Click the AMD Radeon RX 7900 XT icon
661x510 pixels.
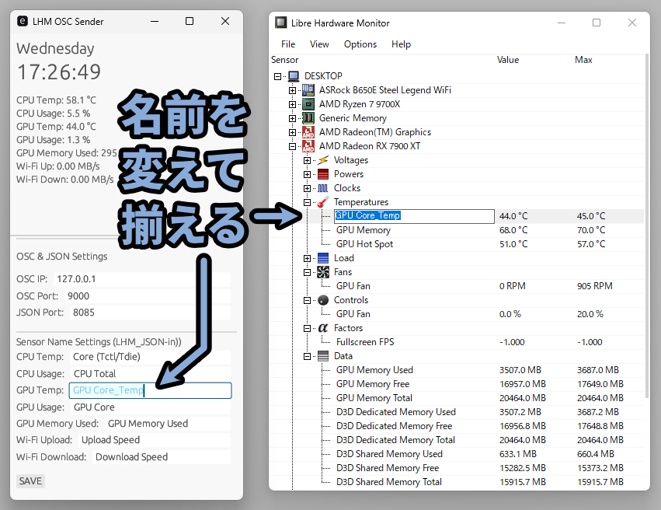click(x=308, y=146)
